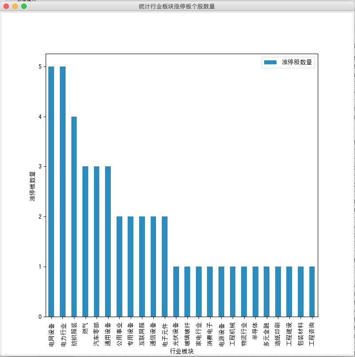
Task: Click the bar above 纺织服装
Action: pos(74,217)
